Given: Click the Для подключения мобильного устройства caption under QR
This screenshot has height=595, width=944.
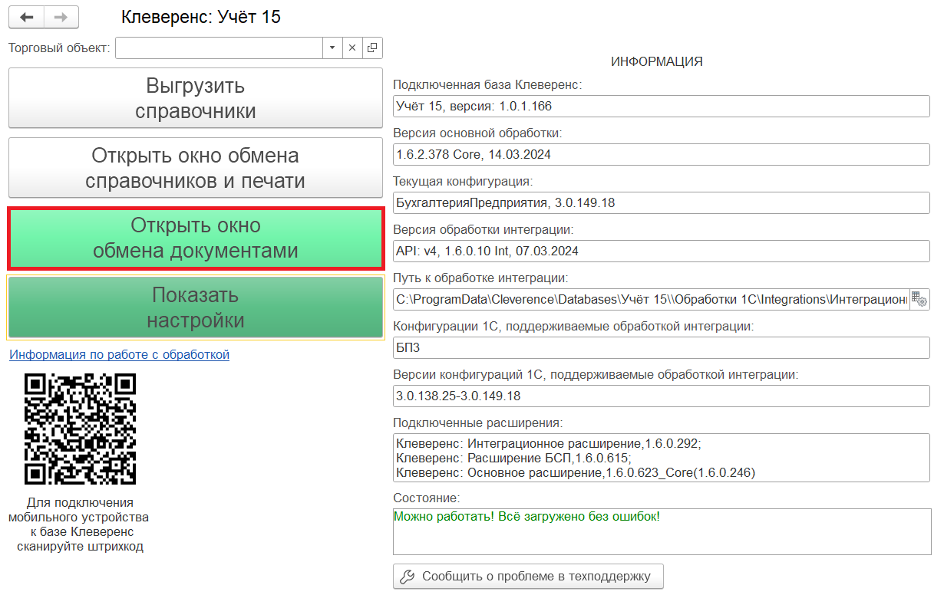Looking at the screenshot, I should point(81,524).
